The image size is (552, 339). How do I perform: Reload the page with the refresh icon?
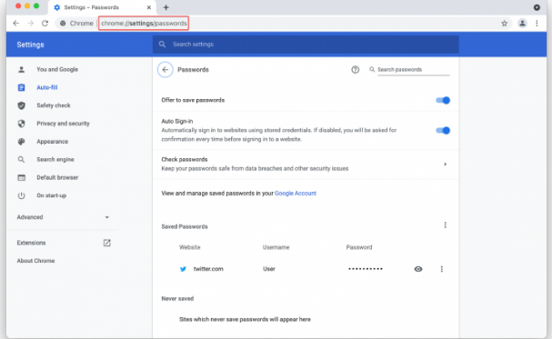point(45,24)
